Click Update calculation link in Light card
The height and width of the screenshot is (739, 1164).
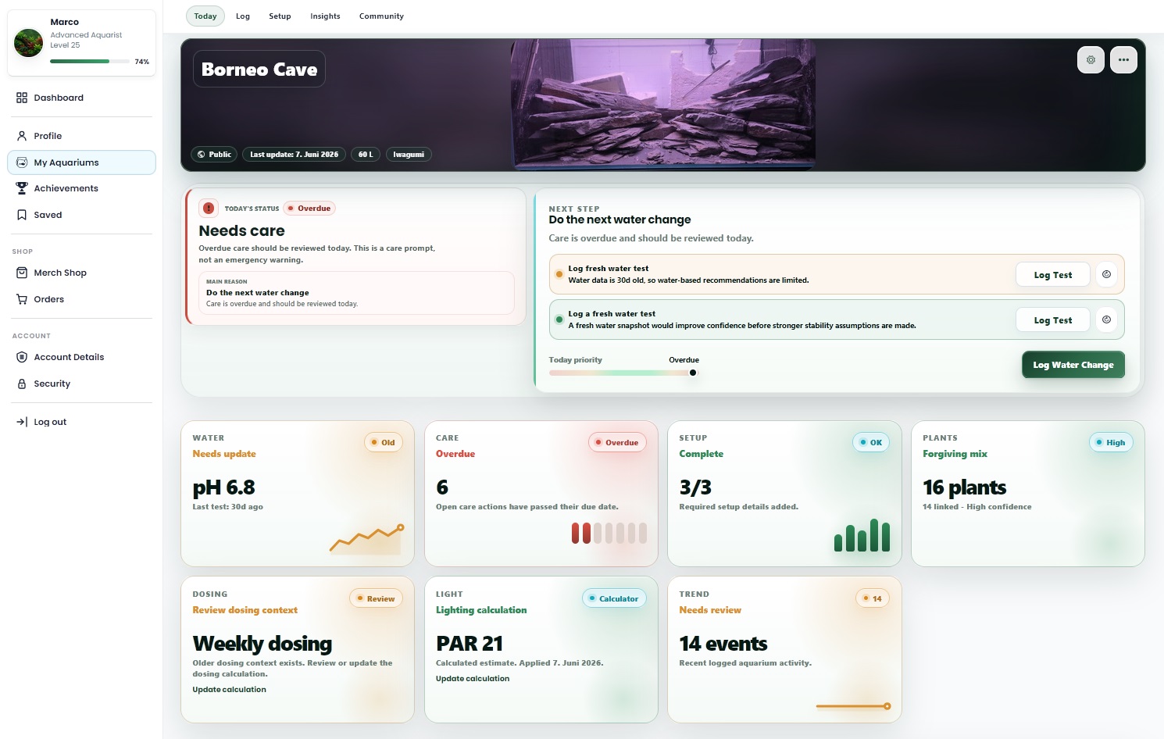coord(473,679)
